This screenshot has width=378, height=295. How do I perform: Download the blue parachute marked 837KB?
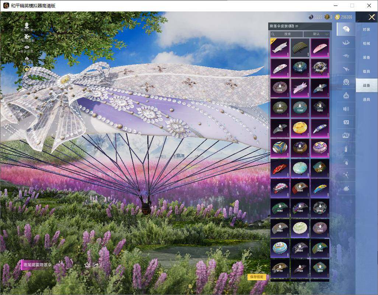click(320, 87)
